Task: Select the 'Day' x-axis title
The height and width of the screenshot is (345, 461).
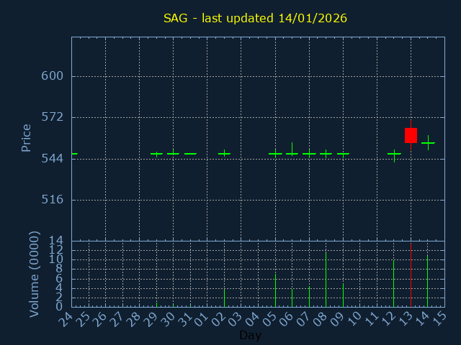Action: (250, 336)
